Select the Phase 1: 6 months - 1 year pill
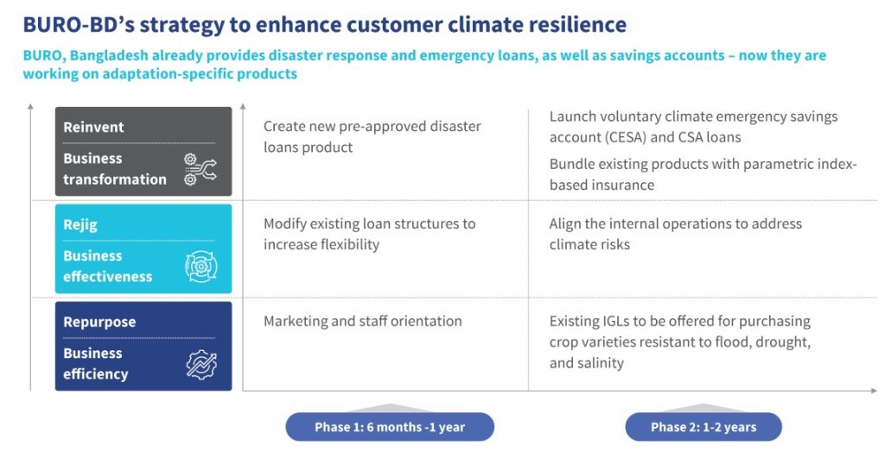Image resolution: width=885 pixels, height=458 pixels. pyautogui.click(x=390, y=427)
